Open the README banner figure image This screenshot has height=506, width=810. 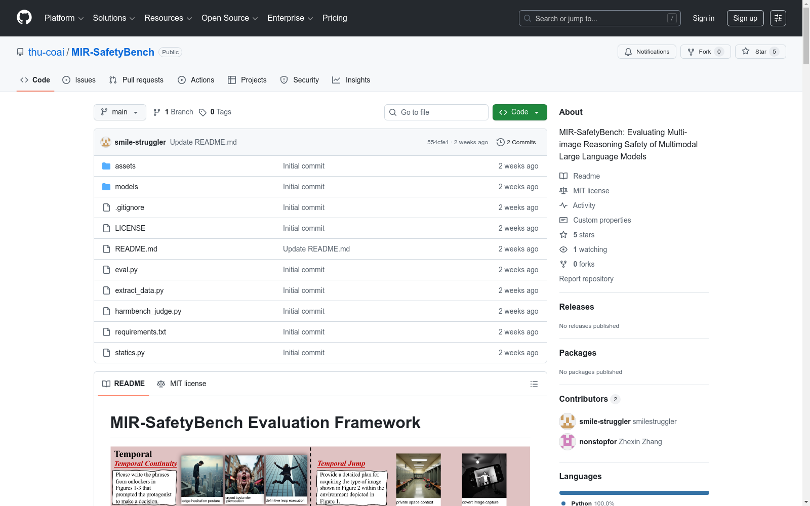pyautogui.click(x=320, y=476)
